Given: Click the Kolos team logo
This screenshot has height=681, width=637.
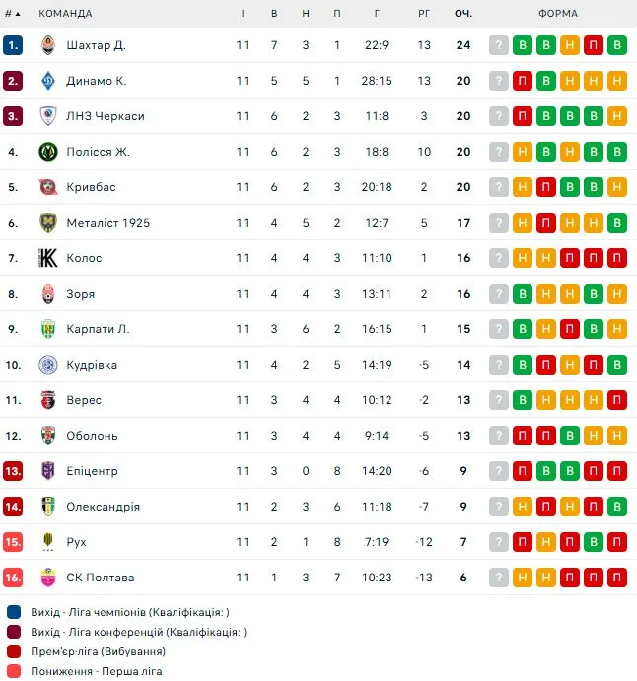Looking at the screenshot, I should pos(47,258).
